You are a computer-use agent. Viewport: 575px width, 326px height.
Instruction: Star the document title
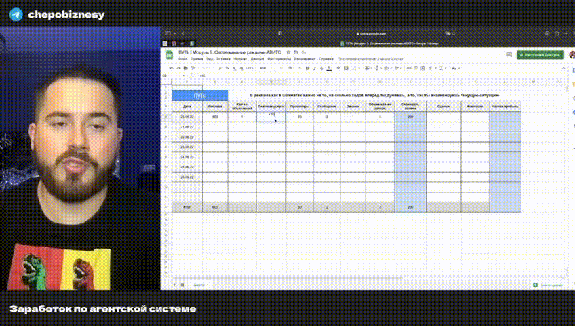[288, 52]
